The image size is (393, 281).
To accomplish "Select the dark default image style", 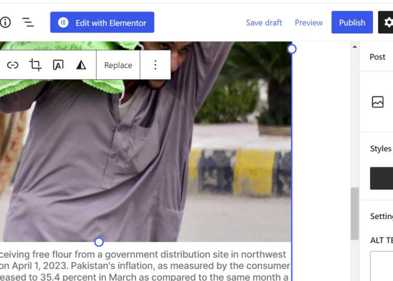I will tap(381, 178).
